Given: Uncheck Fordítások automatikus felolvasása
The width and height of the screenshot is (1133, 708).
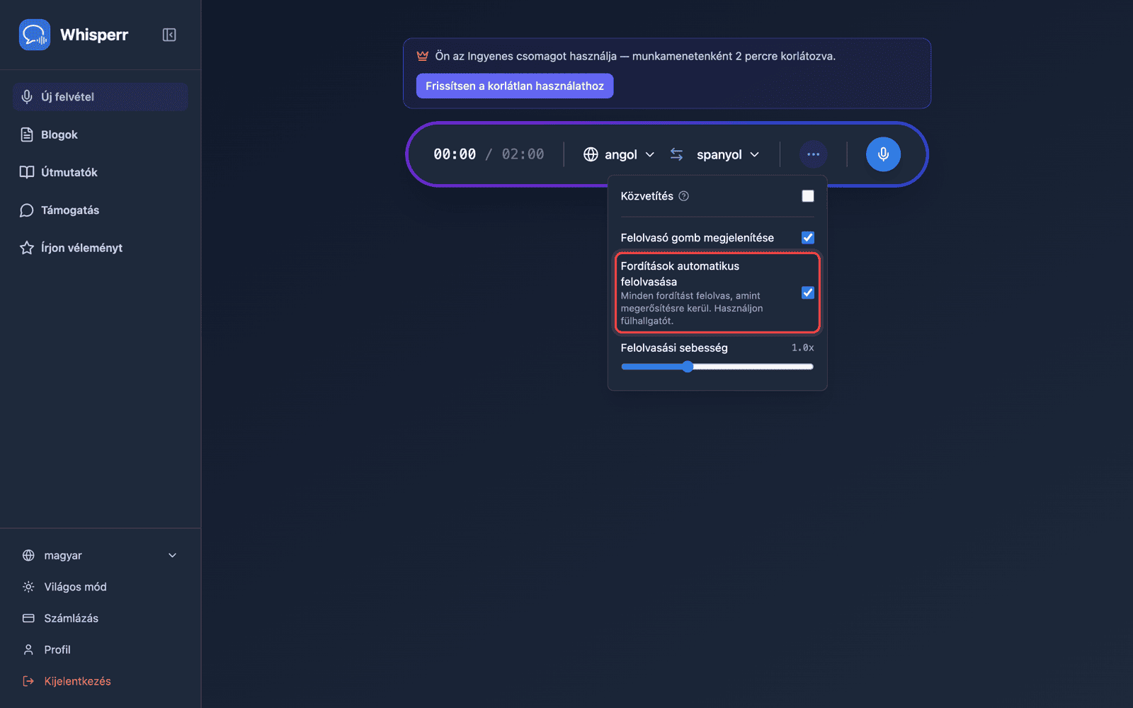Looking at the screenshot, I should click(x=808, y=292).
